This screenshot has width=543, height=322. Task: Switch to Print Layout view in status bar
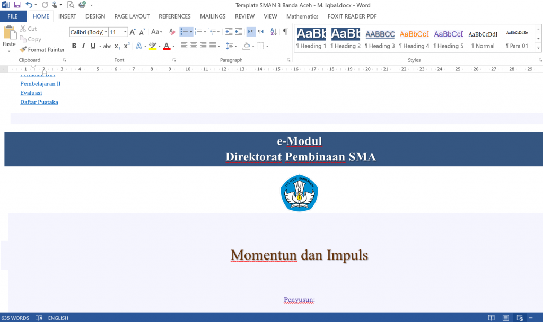505,318
